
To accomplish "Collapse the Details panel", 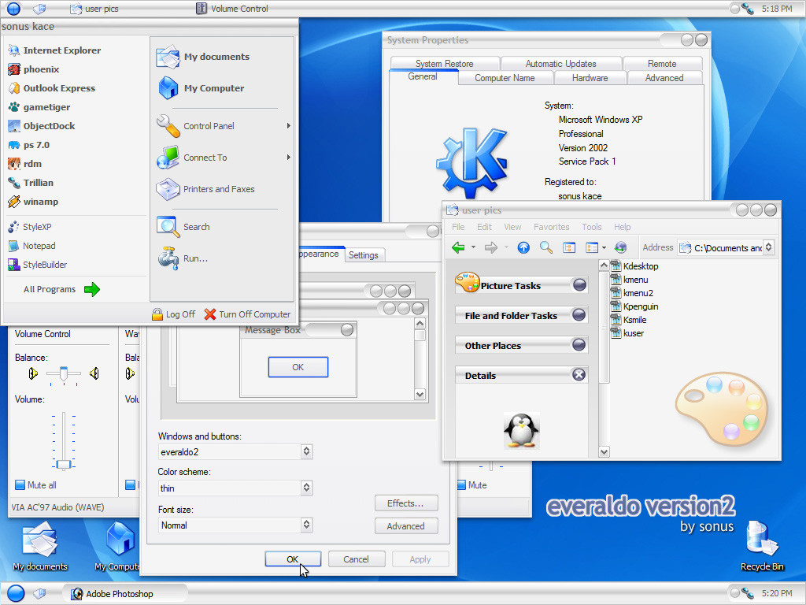I will [579, 374].
